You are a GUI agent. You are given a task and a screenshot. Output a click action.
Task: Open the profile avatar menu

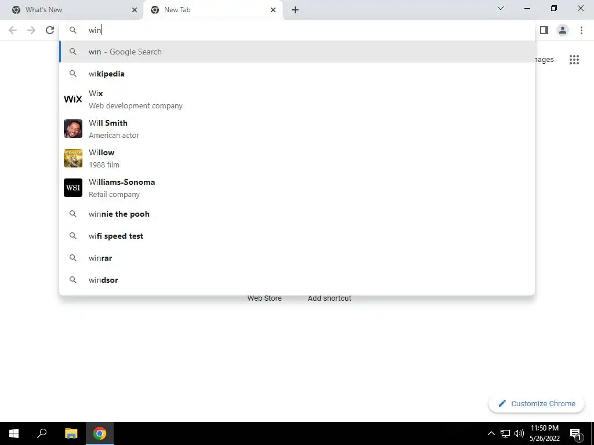(x=563, y=30)
